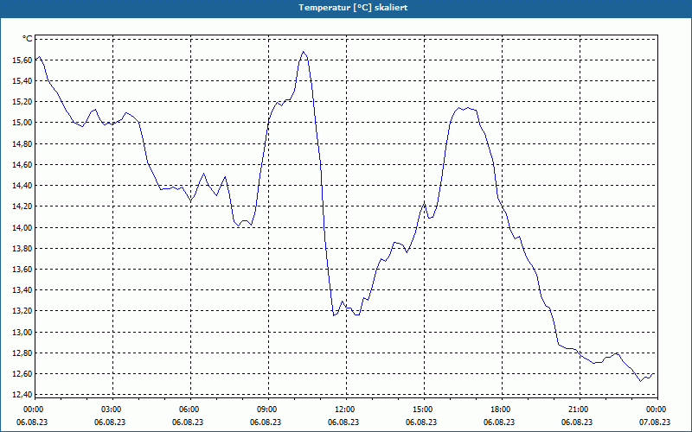Click the 07.08.23 date label

click(655, 422)
